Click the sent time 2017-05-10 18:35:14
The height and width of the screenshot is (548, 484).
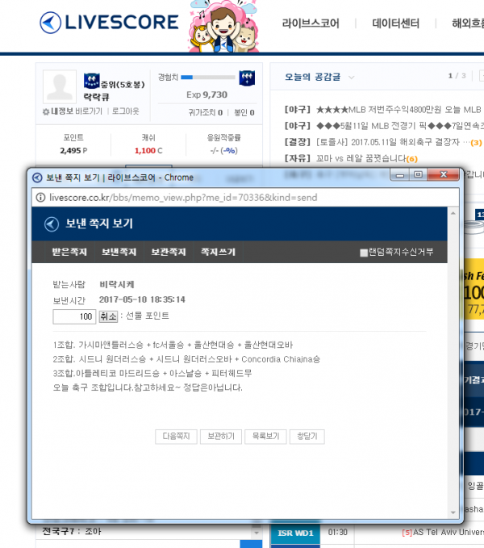pos(142,299)
